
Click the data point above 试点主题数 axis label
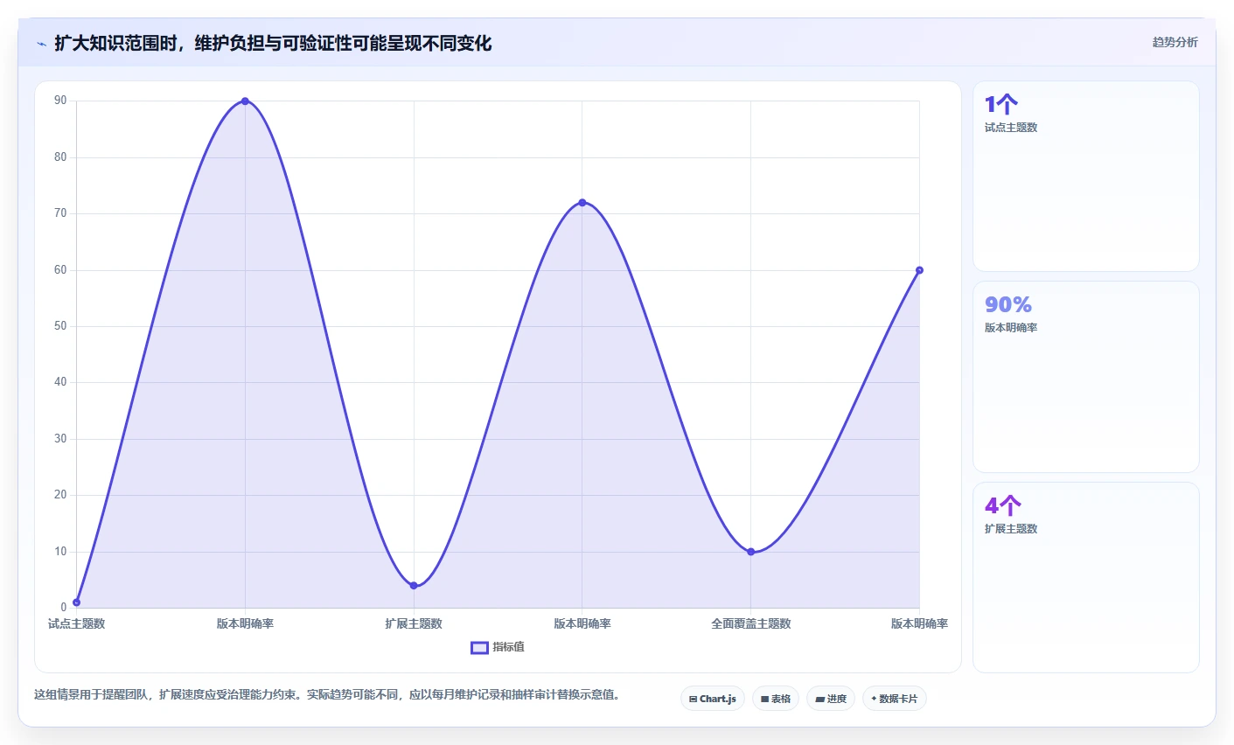point(77,602)
